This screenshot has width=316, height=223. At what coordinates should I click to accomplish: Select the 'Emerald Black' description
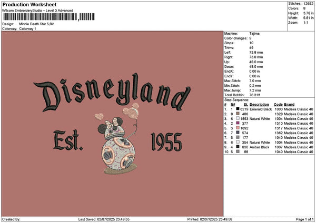coord(261,109)
